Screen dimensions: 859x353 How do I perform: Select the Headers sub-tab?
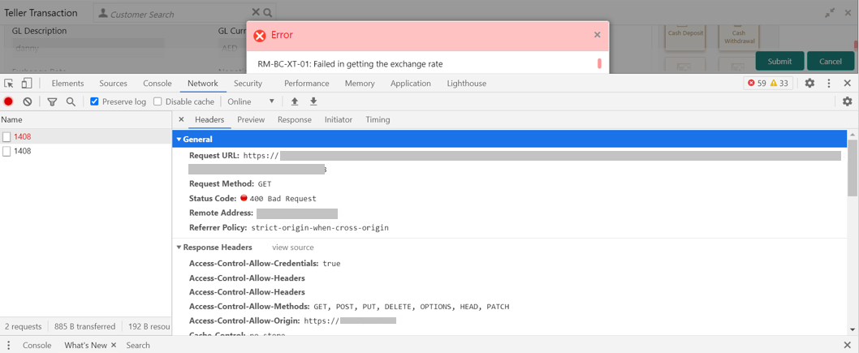point(209,119)
